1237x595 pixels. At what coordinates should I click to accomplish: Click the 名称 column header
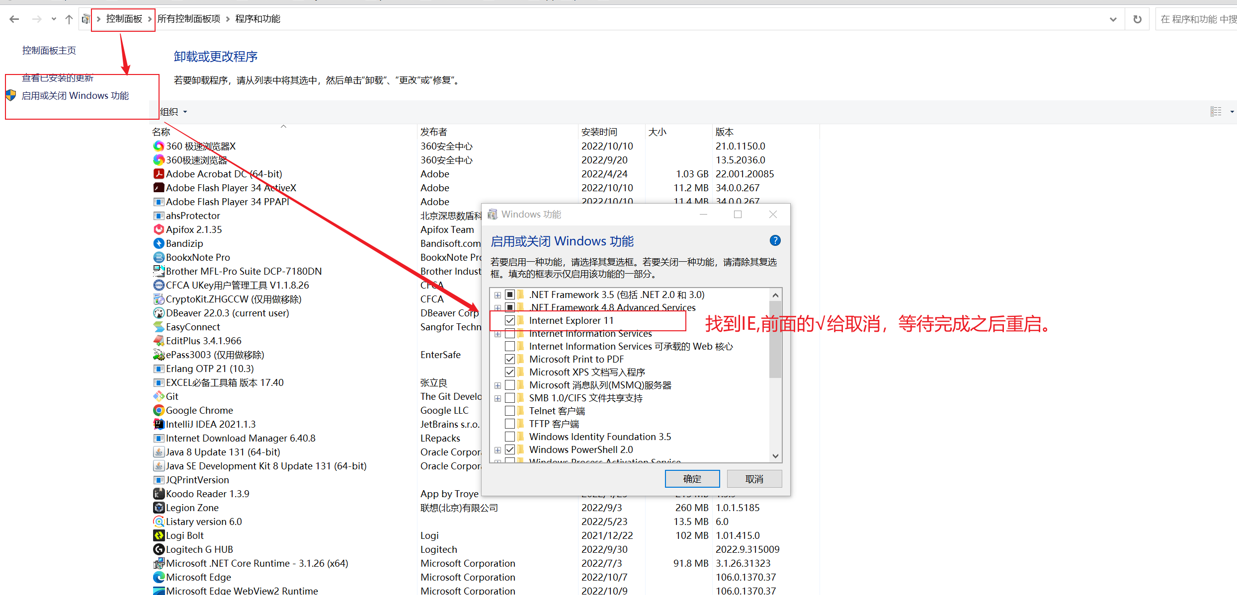click(161, 132)
